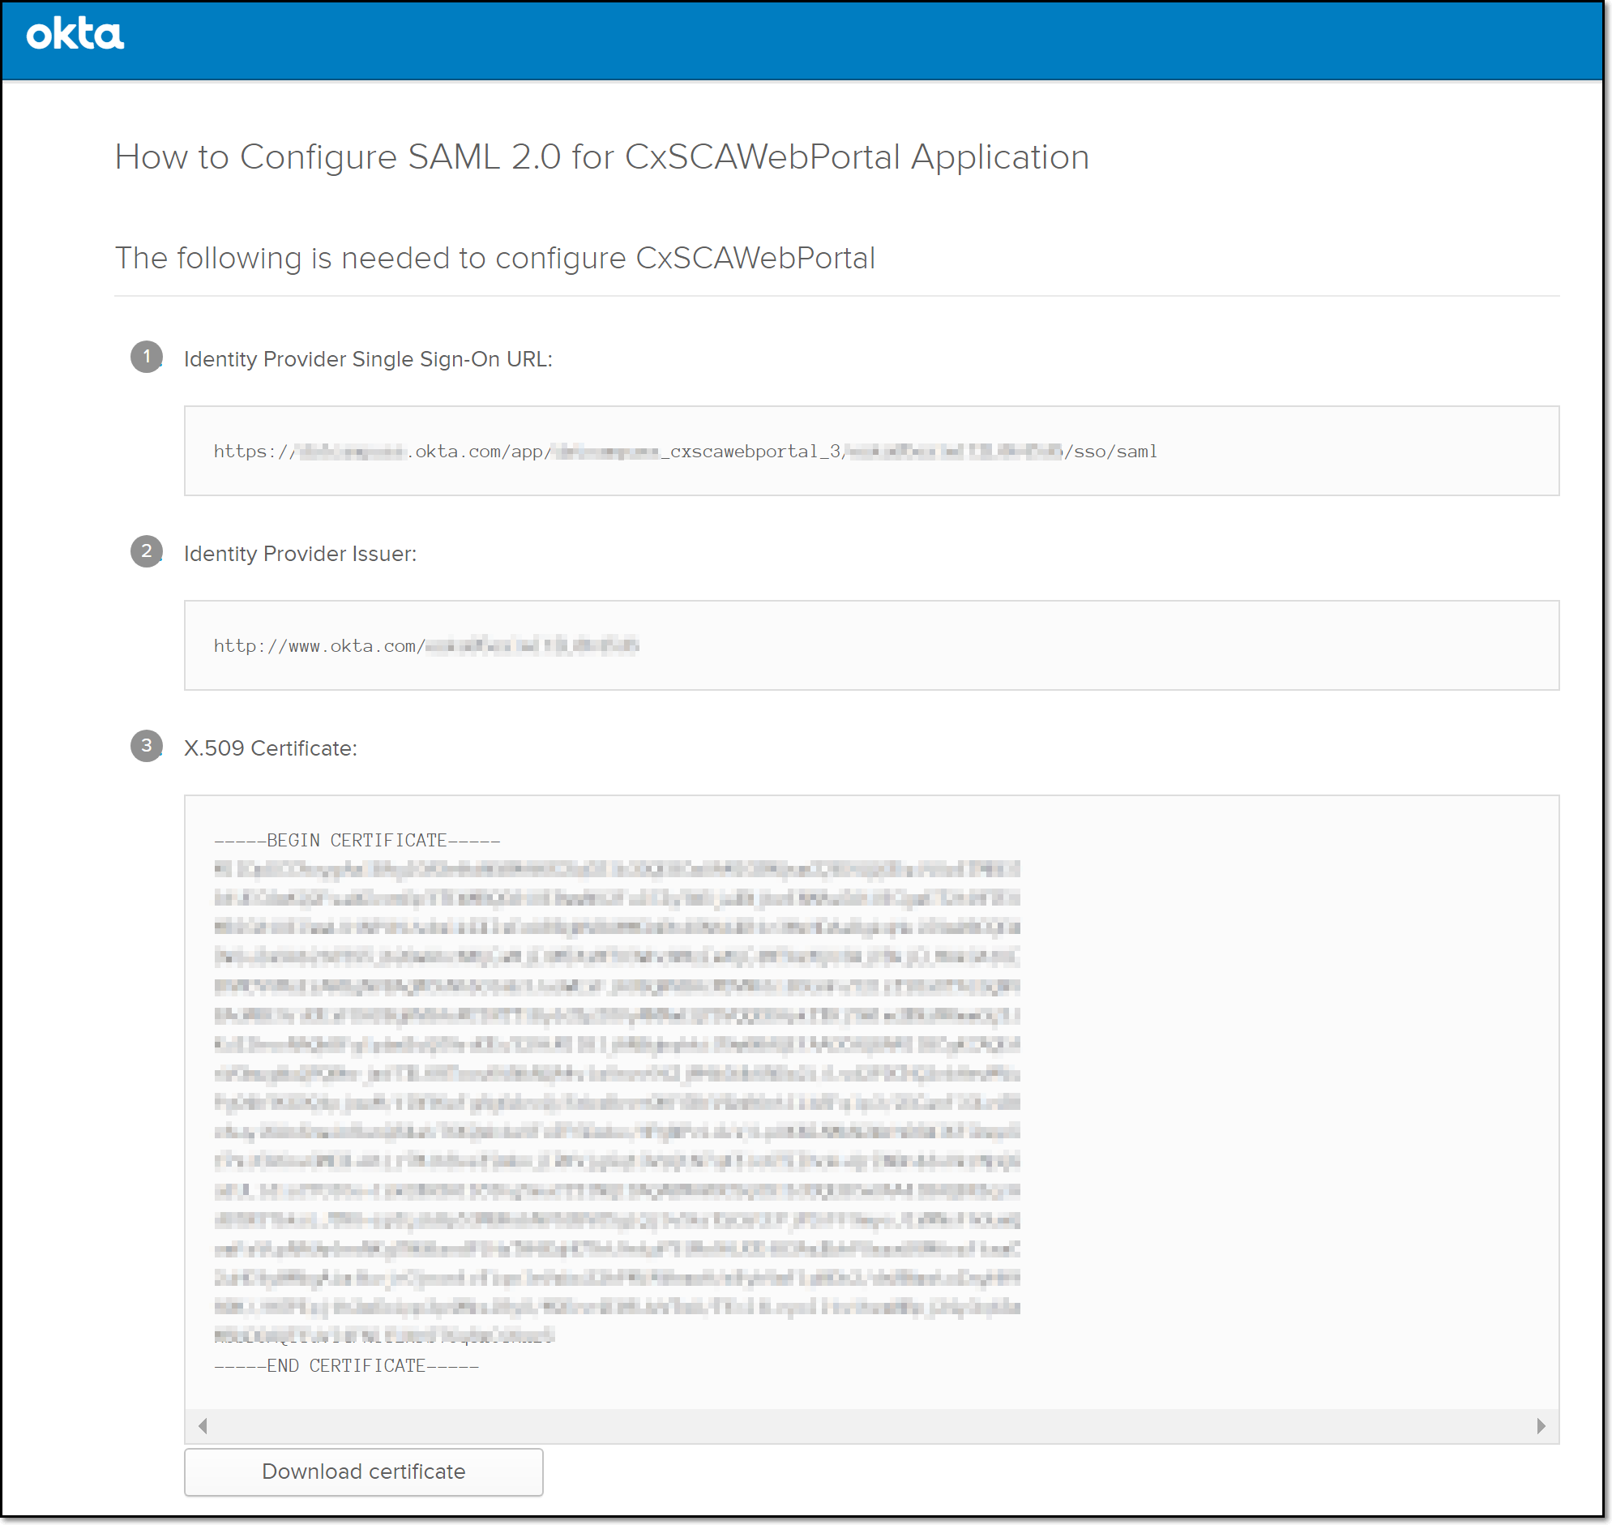
Task: Click the Okta logo in header
Action: tap(75, 34)
